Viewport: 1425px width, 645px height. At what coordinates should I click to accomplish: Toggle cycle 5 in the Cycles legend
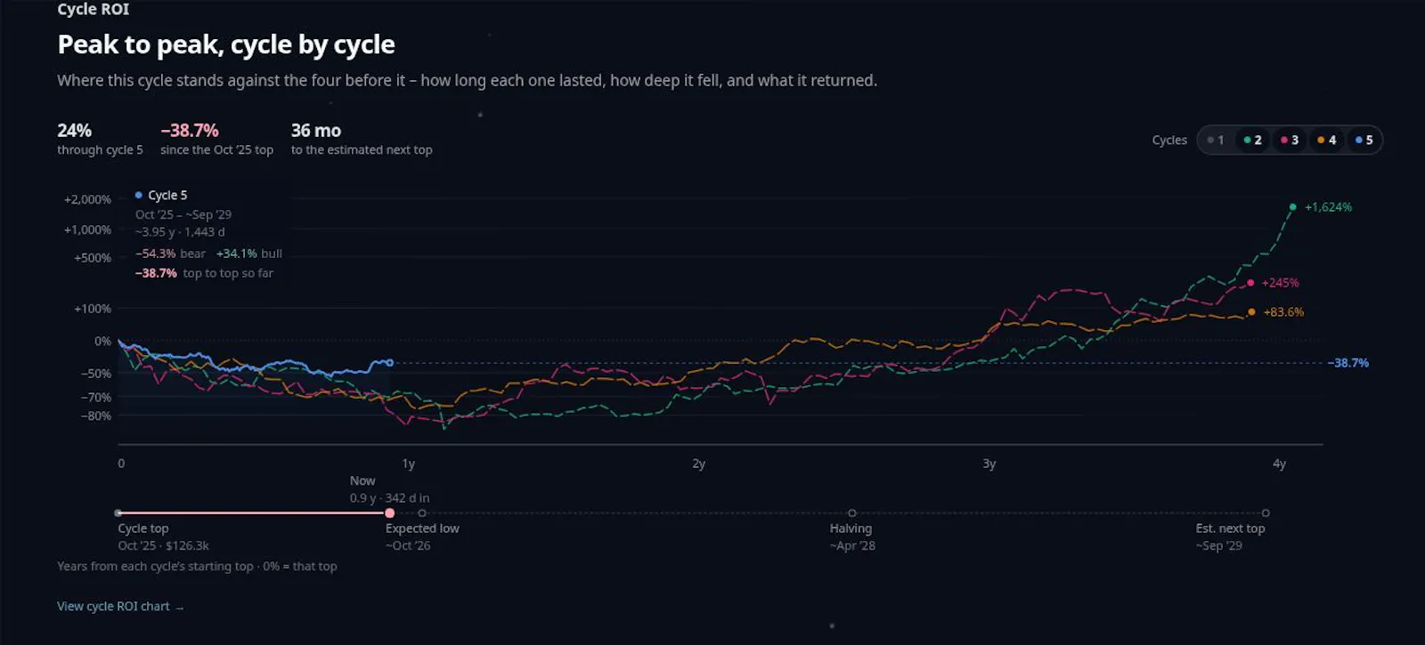[1364, 140]
